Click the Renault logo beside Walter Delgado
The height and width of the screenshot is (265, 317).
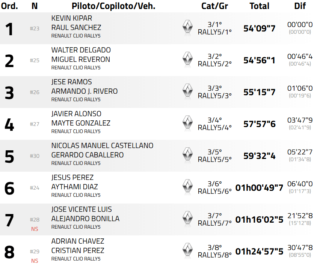(187, 59)
